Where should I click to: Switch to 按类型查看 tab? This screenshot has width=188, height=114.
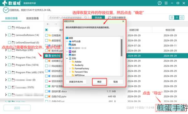[x=33, y=18]
